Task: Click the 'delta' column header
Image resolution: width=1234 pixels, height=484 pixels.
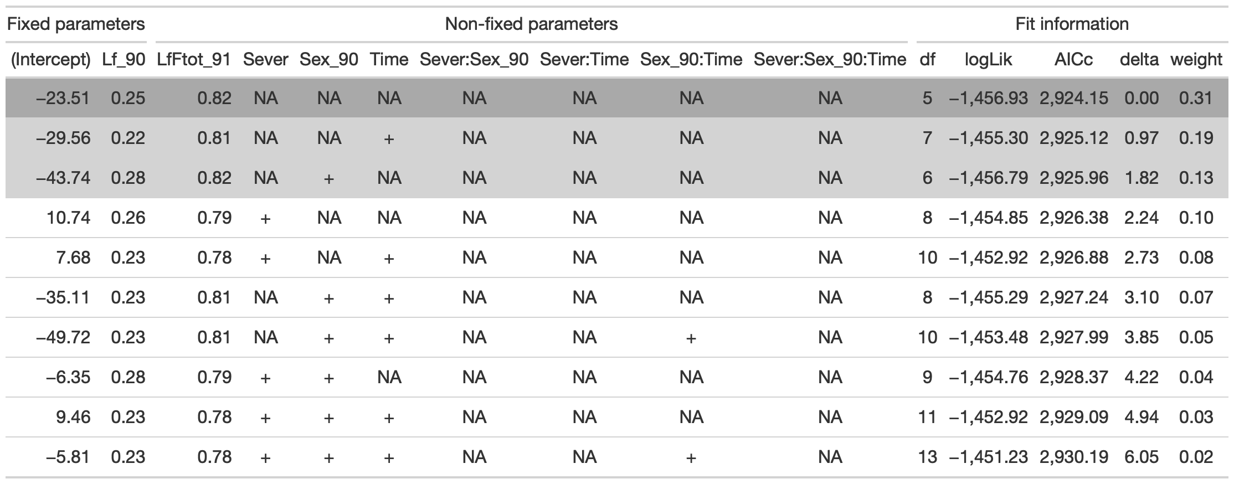Action: click(x=1139, y=59)
